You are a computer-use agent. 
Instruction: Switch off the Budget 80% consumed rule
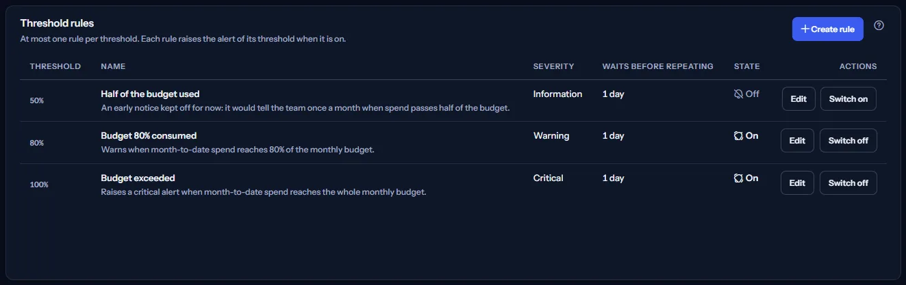click(848, 141)
